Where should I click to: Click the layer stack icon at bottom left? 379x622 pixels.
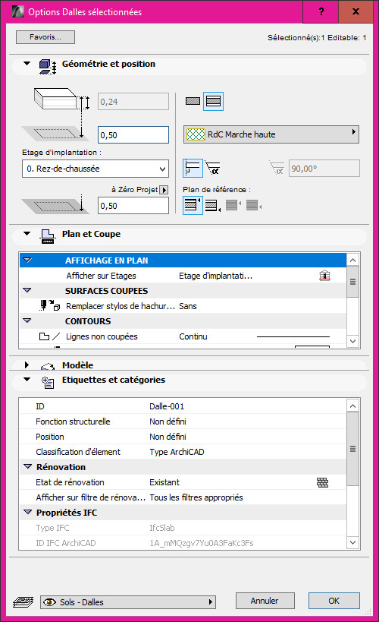pos(23,601)
